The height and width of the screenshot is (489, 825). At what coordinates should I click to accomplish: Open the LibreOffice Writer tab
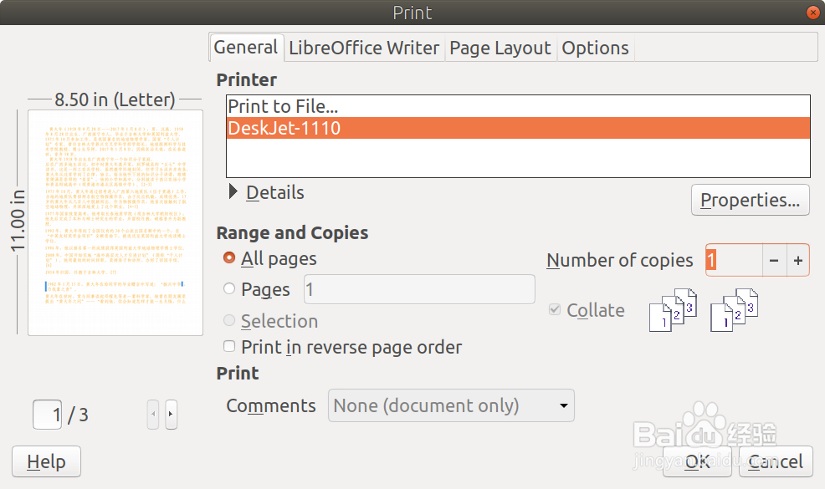click(x=364, y=48)
